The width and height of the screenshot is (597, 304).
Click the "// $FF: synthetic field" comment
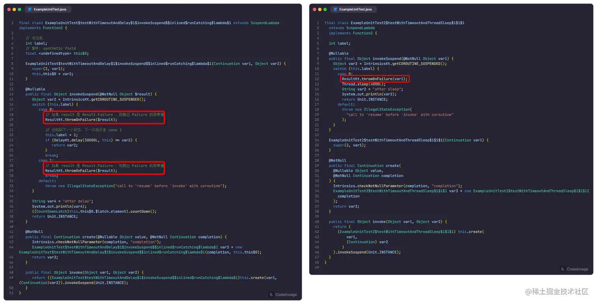tap(51, 49)
